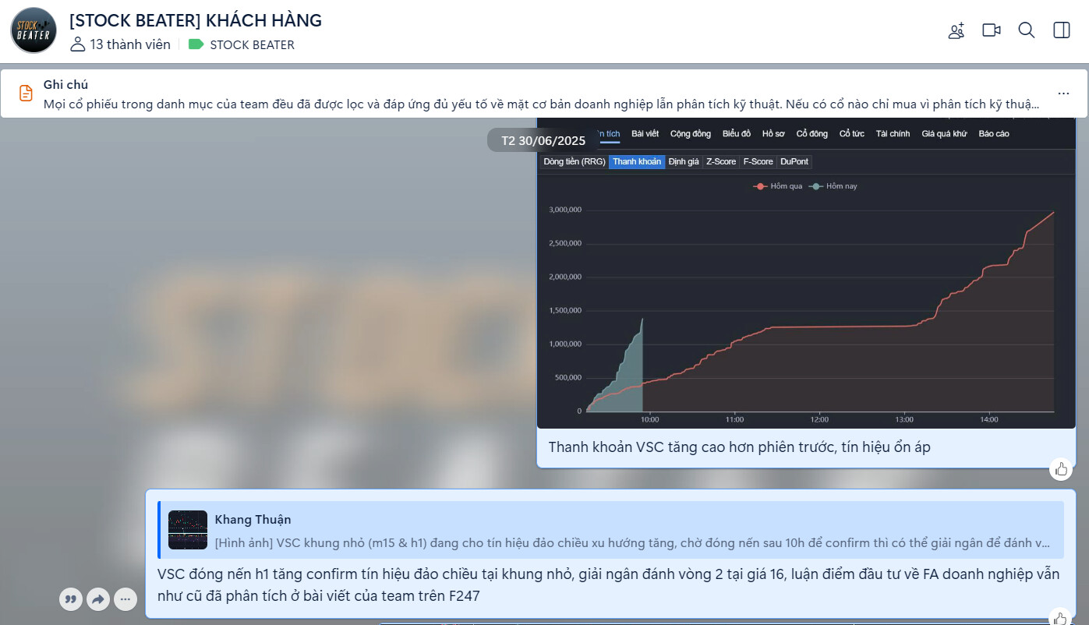Open the STOCK BEATER group avatar
Screen dimensions: 1089x625
click(x=34, y=30)
